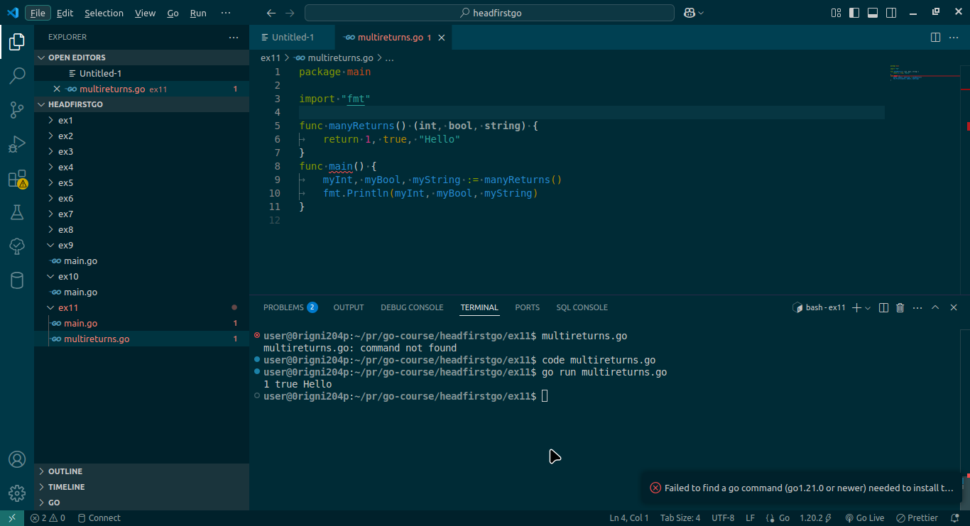The width and height of the screenshot is (970, 526).
Task: Open Manage gear icon in activity bar
Action: tap(17, 493)
